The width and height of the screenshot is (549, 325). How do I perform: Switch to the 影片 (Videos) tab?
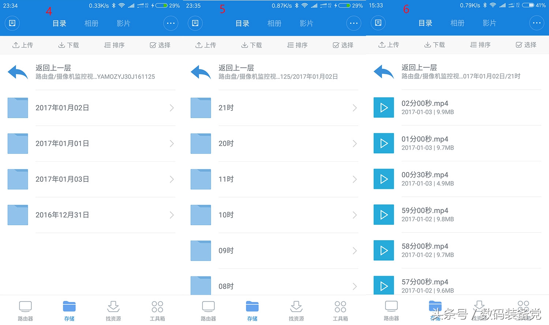pyautogui.click(x=123, y=23)
